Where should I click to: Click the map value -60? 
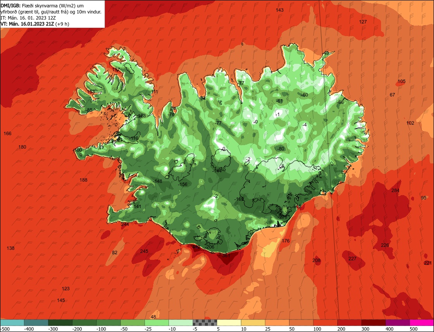point(305,95)
